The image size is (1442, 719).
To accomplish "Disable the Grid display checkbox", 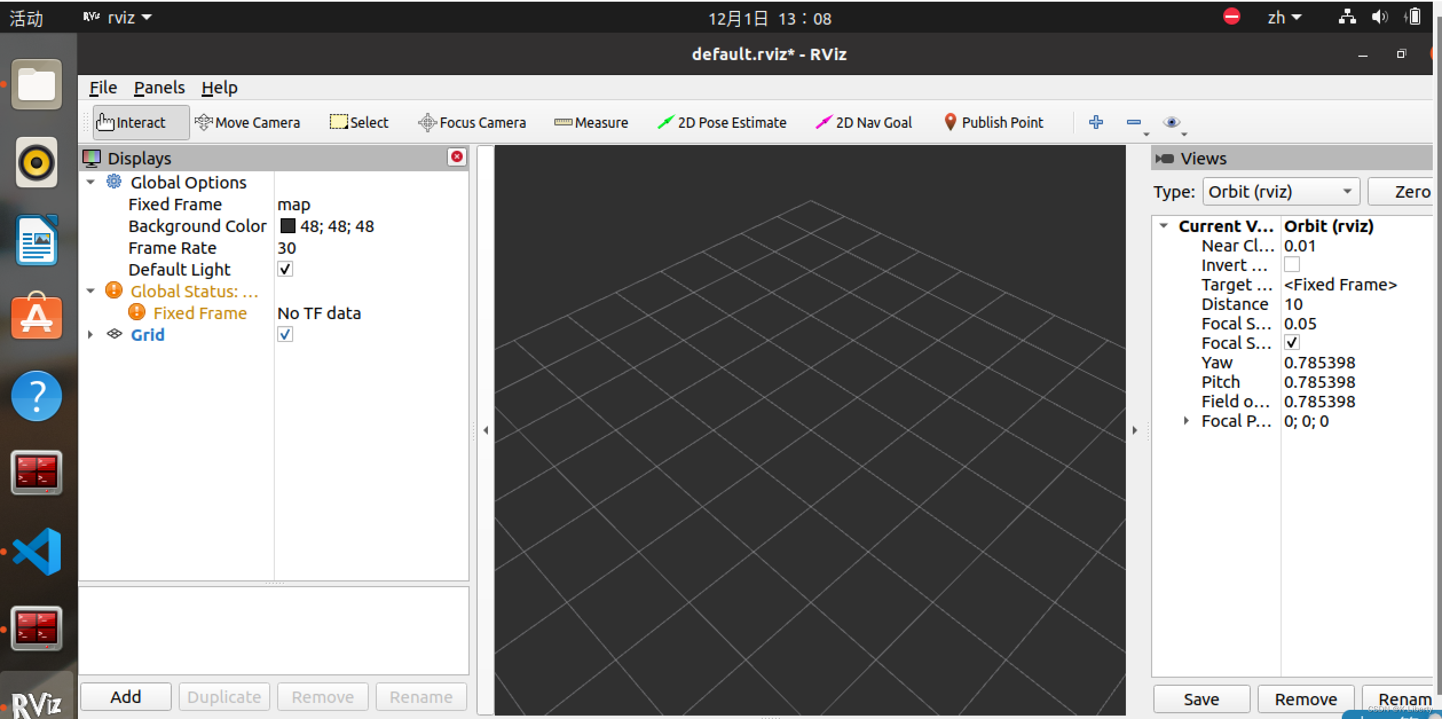I will (285, 335).
